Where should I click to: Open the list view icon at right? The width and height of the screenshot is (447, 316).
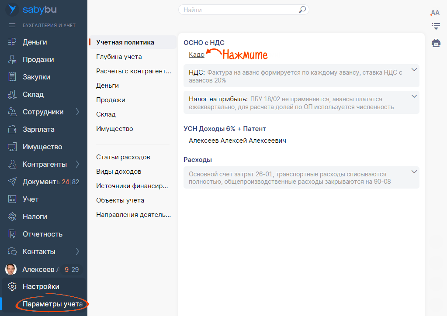coord(436,26)
